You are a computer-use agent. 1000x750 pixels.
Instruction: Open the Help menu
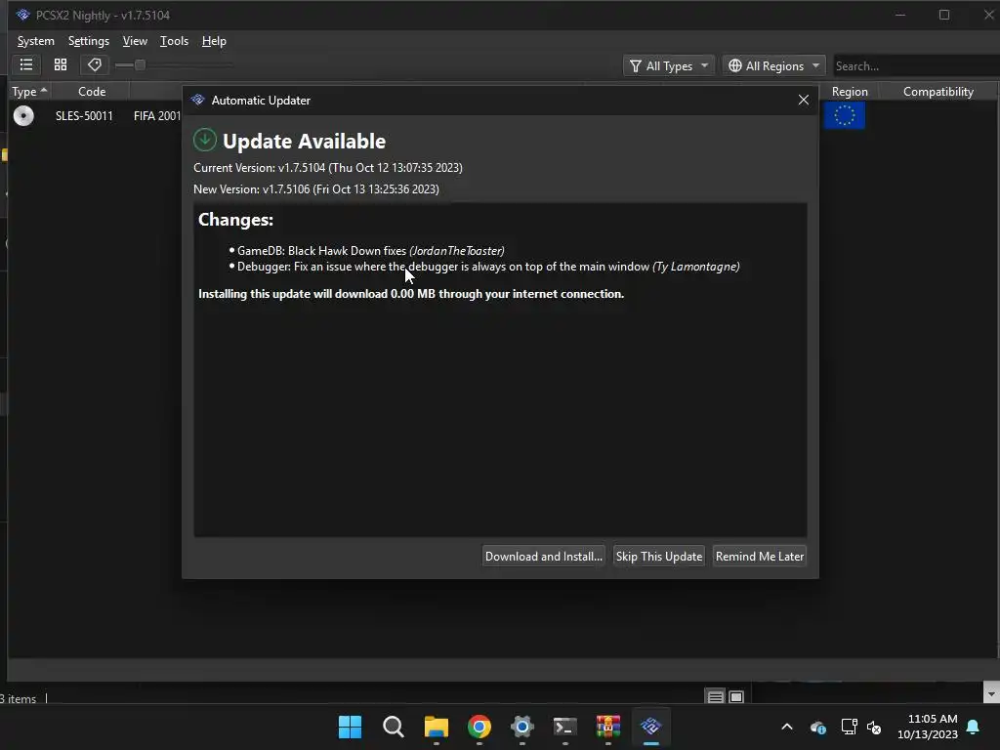214,41
